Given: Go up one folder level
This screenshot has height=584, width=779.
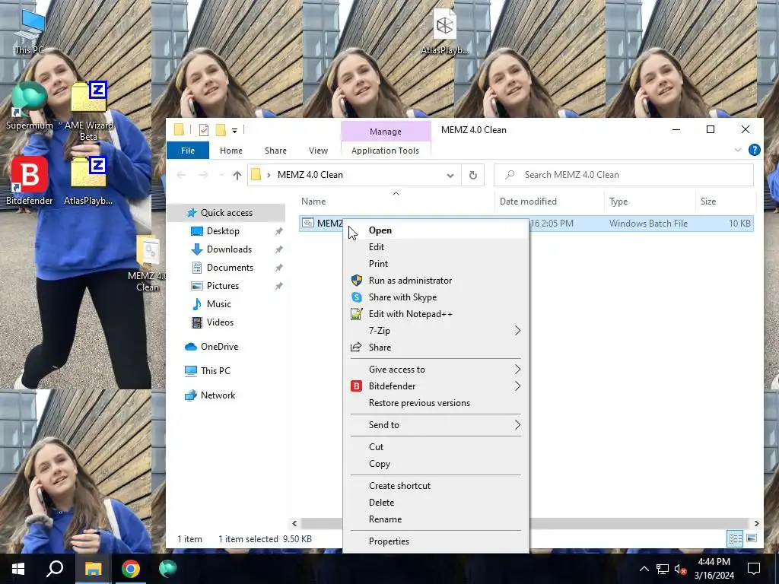Looking at the screenshot, I should click(237, 175).
